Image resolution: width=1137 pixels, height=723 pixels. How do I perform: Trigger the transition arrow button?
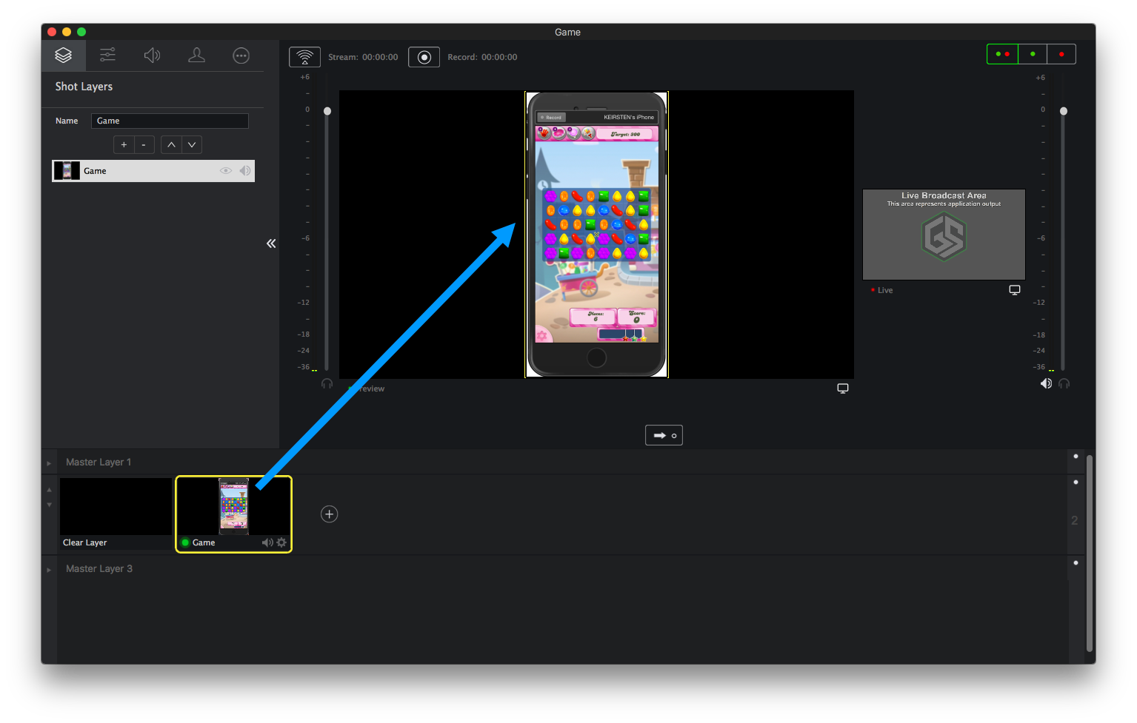pyautogui.click(x=663, y=435)
